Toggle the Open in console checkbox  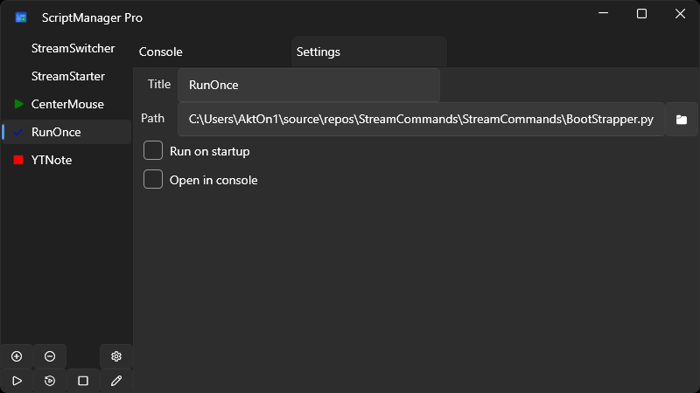(x=153, y=180)
